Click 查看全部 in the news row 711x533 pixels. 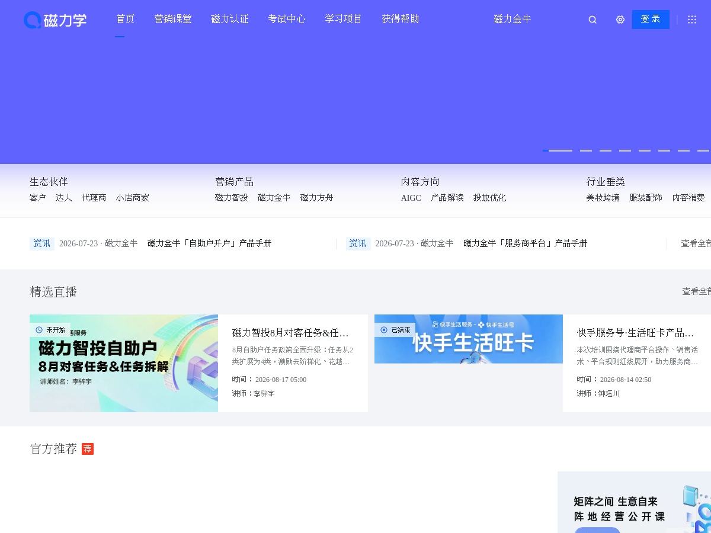pos(696,243)
